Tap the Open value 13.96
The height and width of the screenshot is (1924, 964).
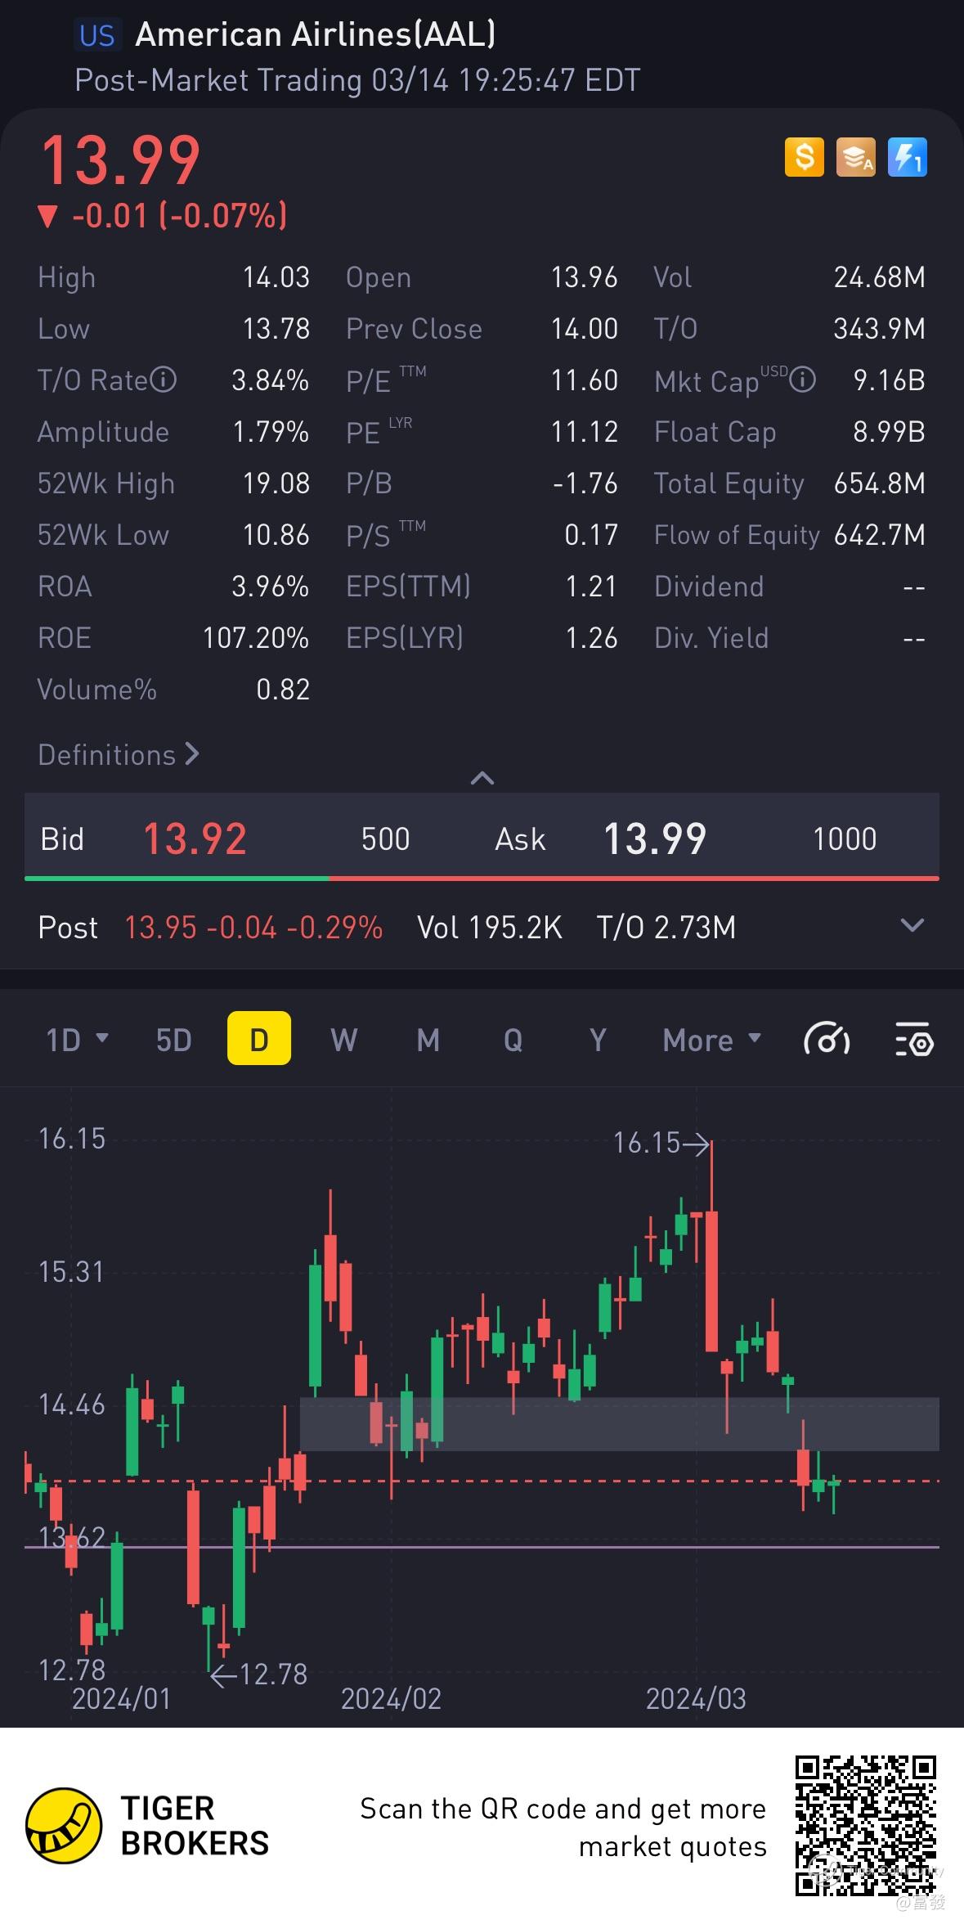pos(584,277)
